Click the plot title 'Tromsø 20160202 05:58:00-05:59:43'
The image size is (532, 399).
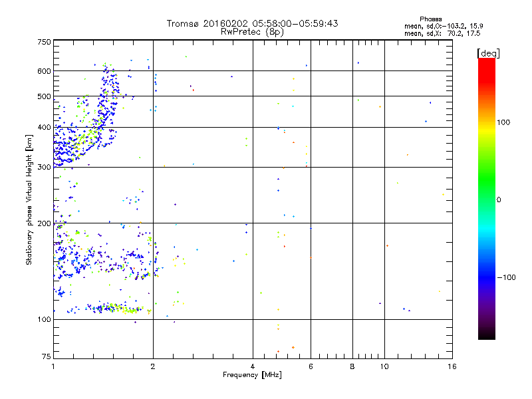(252, 23)
